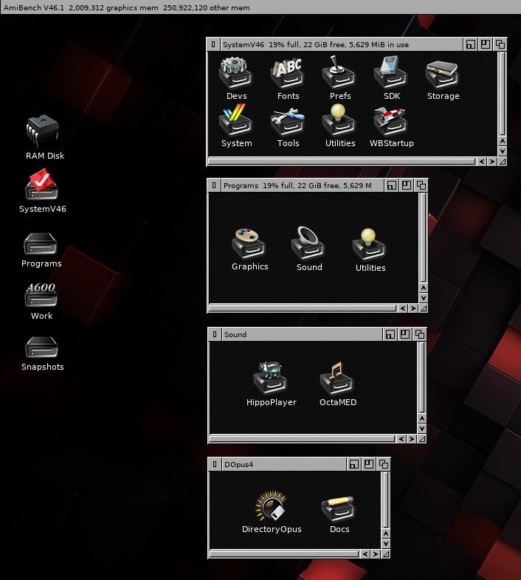The image size is (521, 580).
Task: Click SystemV46 window zoom gadget
Action: point(485,44)
